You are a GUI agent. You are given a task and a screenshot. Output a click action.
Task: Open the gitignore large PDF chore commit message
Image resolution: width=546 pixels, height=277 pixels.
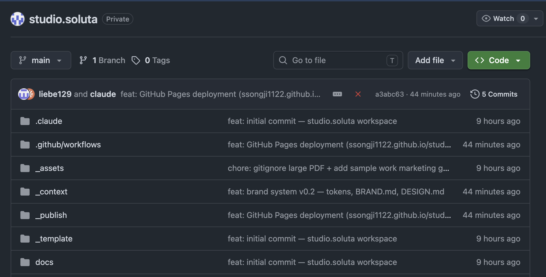339,168
